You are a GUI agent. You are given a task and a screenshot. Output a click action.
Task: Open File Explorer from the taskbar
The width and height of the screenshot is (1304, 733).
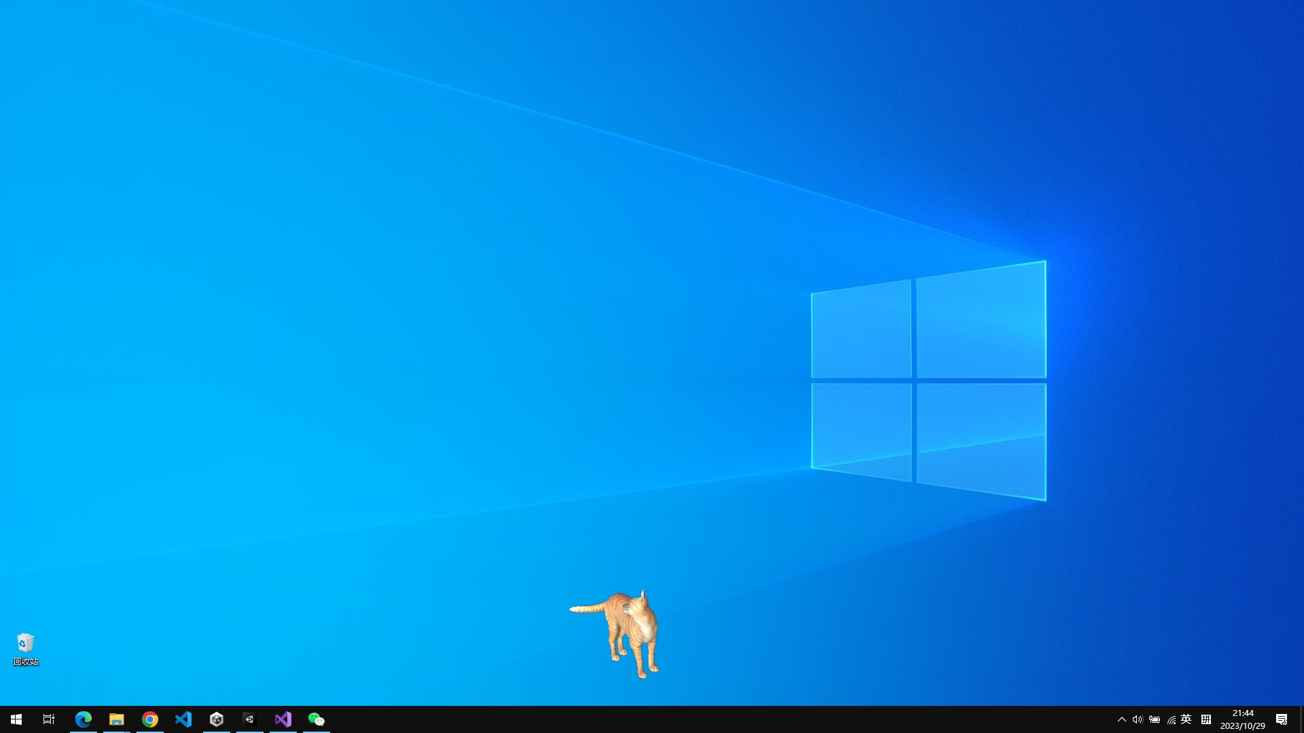click(x=116, y=719)
